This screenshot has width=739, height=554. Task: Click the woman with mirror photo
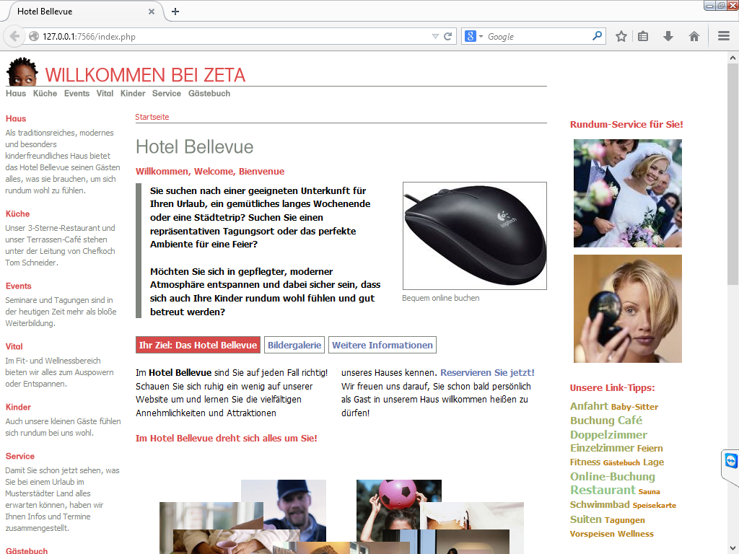click(x=627, y=309)
